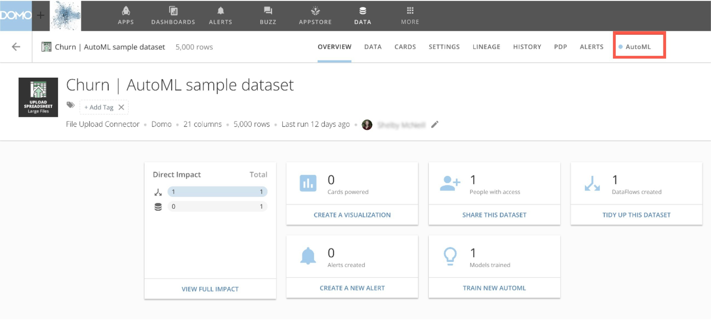Image resolution: width=711 pixels, height=322 pixels.
Task: Switch to the Lineage tab
Action: pos(486,47)
